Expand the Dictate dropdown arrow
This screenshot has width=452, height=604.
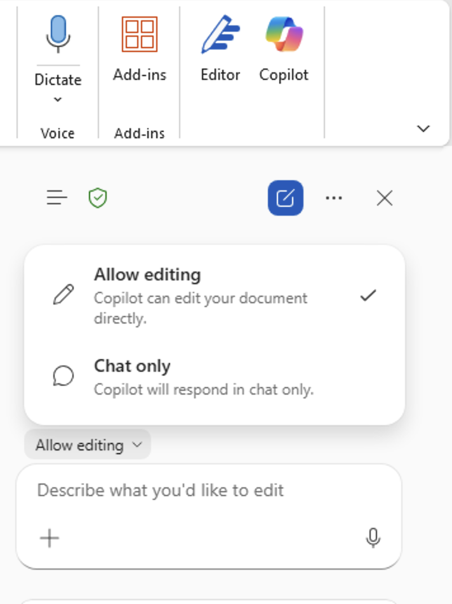(x=58, y=100)
